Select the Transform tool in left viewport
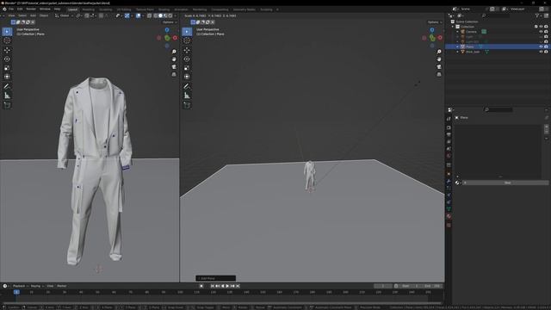The width and height of the screenshot is (551, 310). [7, 77]
